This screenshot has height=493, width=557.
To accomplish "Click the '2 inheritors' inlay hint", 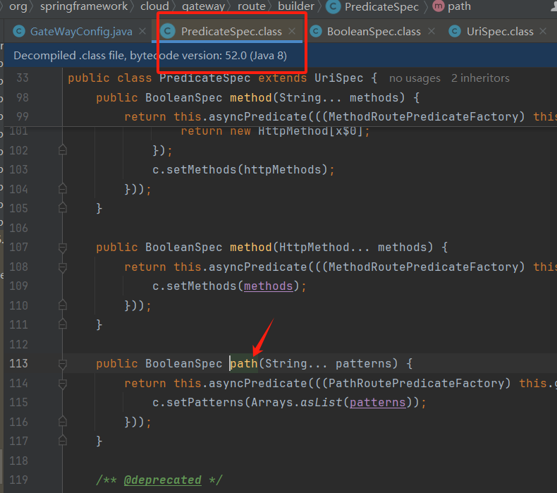I will pyautogui.click(x=480, y=78).
